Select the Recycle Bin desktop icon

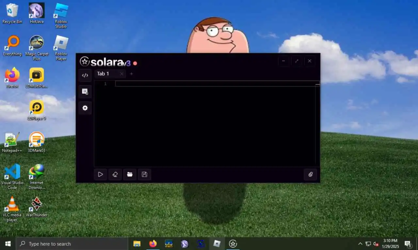[x=12, y=14]
